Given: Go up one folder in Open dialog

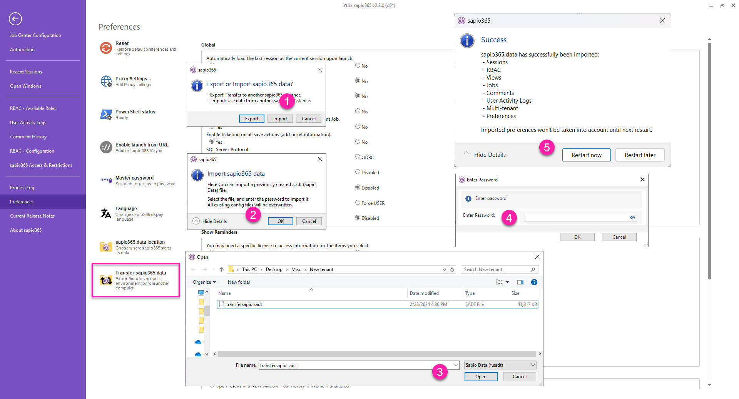Looking at the screenshot, I should 222,269.
